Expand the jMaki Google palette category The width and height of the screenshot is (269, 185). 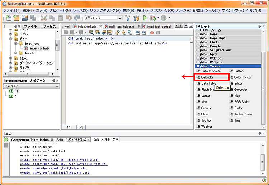coord(198,46)
